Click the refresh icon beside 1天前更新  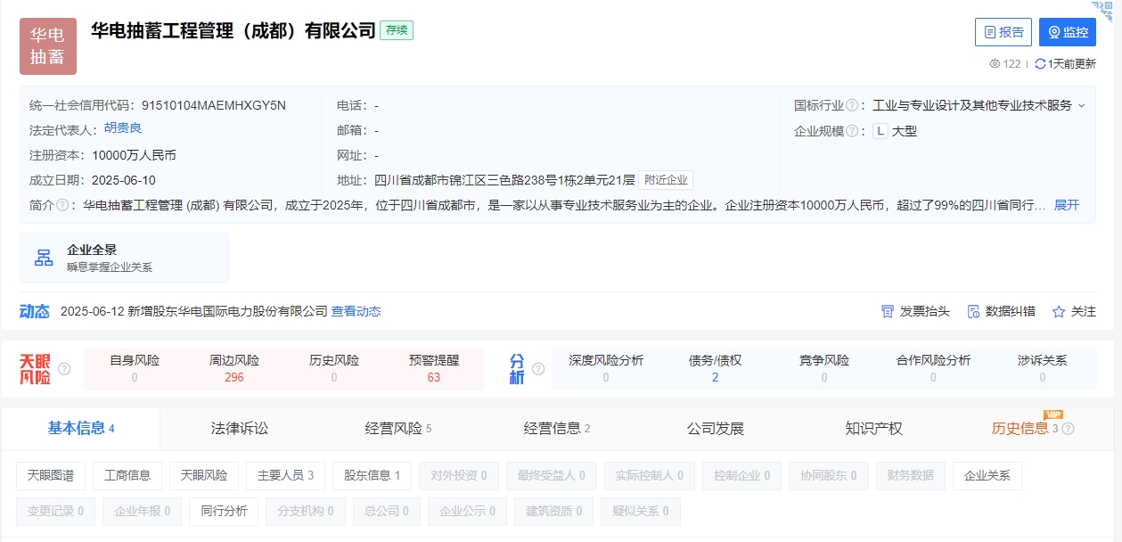[x=1040, y=64]
